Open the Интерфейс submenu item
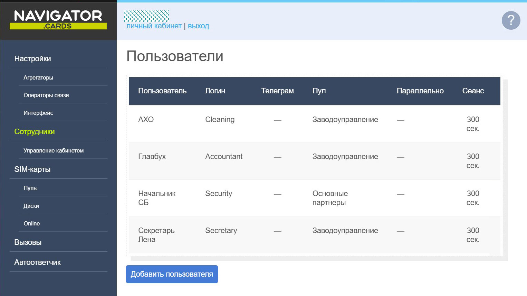The height and width of the screenshot is (296, 527). point(38,113)
